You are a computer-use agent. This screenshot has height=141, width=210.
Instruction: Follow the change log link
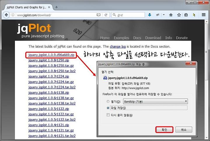click(118, 47)
